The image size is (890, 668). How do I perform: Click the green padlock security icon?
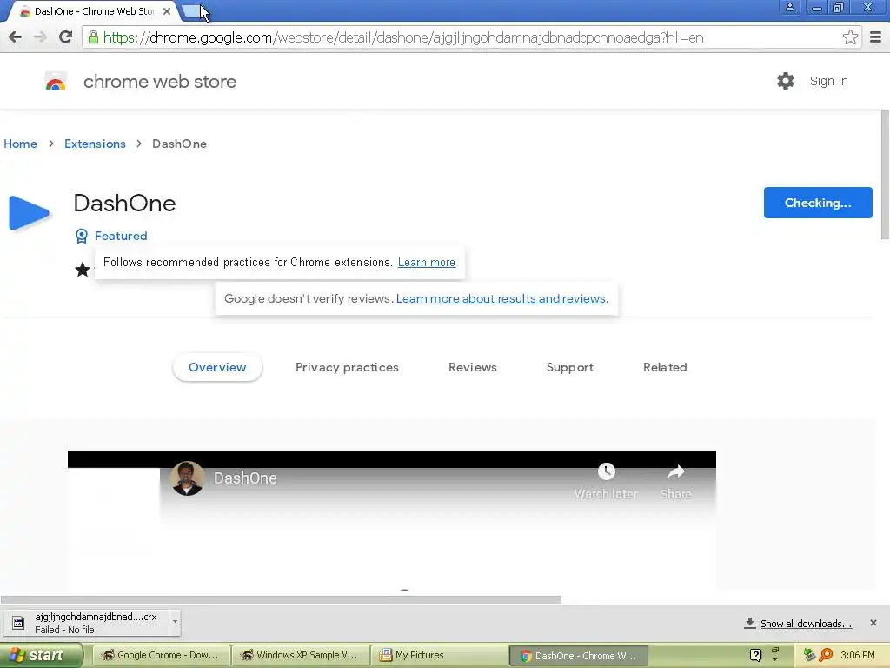click(x=93, y=37)
